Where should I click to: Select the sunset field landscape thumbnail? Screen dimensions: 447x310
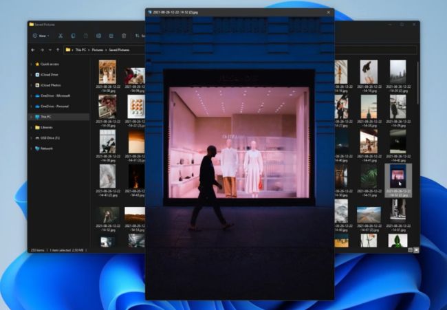pyautogui.click(x=135, y=215)
